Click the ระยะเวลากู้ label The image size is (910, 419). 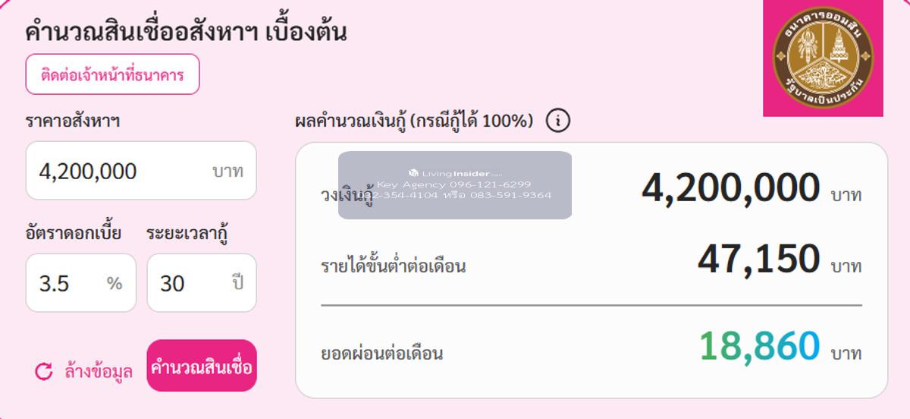188,233
